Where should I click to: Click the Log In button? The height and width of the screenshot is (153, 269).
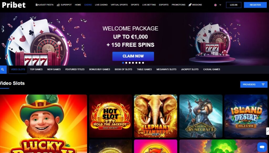(x=234, y=5)
